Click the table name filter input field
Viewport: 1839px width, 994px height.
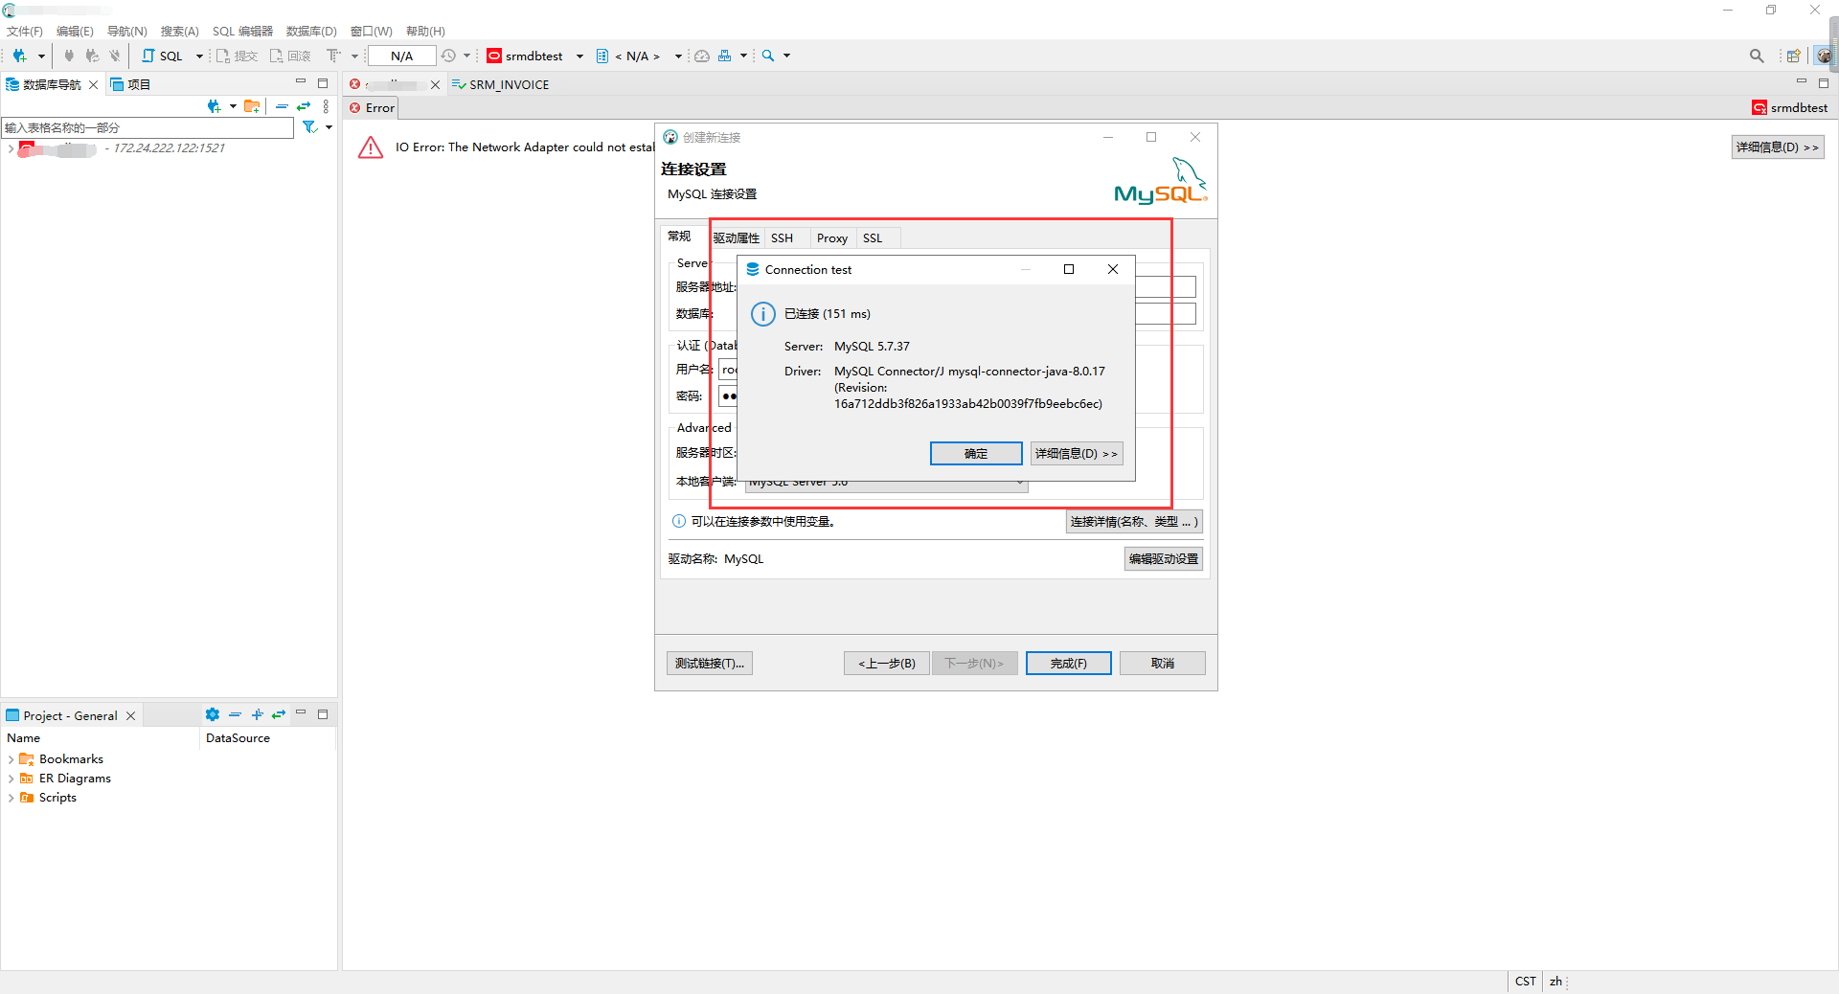click(144, 127)
